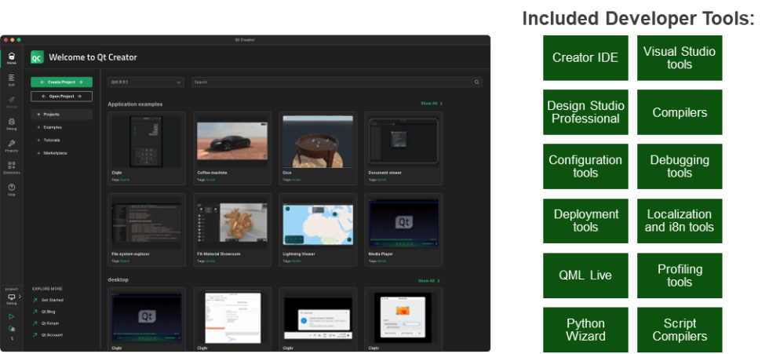Open the Qt version dropdown
769x354 pixels.
coord(146,82)
